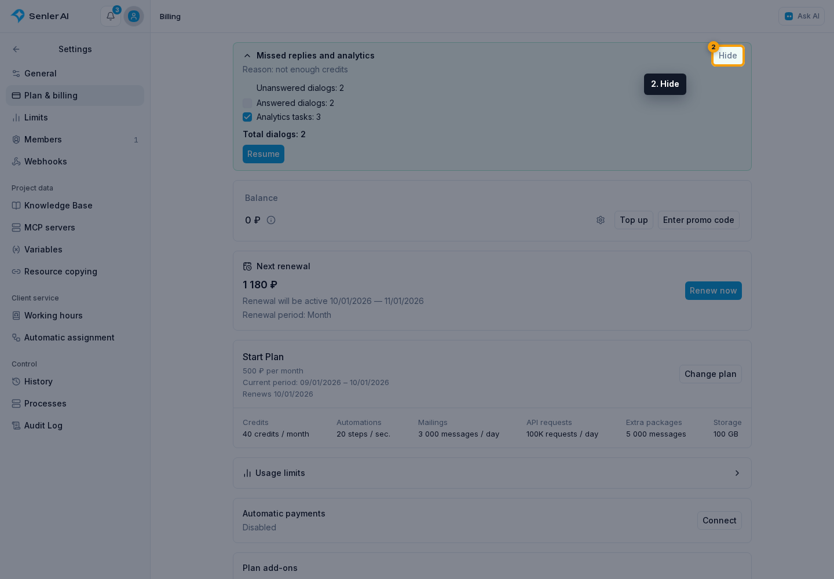Open Resource copying page
The height and width of the screenshot is (579, 834).
point(75,272)
